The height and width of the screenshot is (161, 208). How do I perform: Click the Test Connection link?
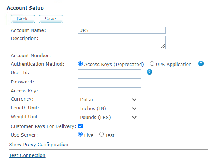pos(27,155)
